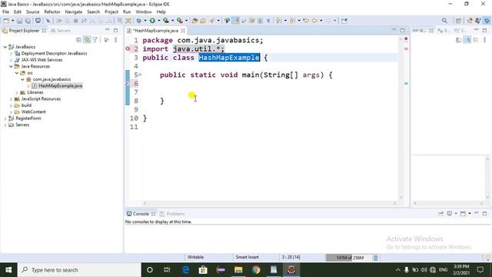Image resolution: width=492 pixels, height=277 pixels.
Task: Switch to the Servers tab
Action: point(61,31)
